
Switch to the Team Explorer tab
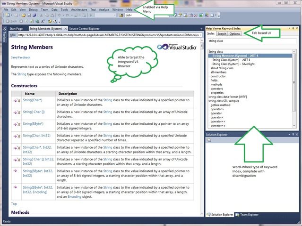coord(247,215)
